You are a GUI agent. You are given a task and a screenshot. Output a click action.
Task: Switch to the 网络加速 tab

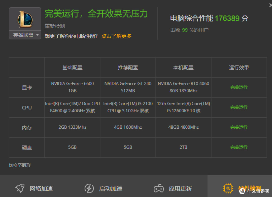pos(34,188)
